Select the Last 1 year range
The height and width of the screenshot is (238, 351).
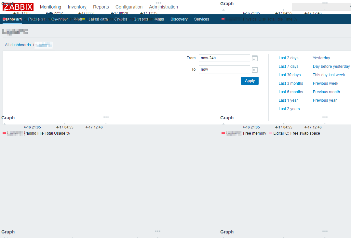click(288, 100)
